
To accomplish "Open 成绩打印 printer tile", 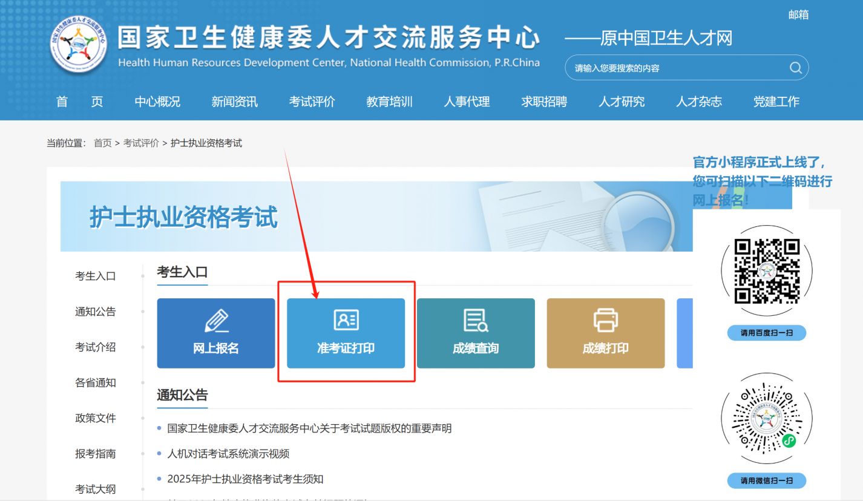I will point(605,333).
